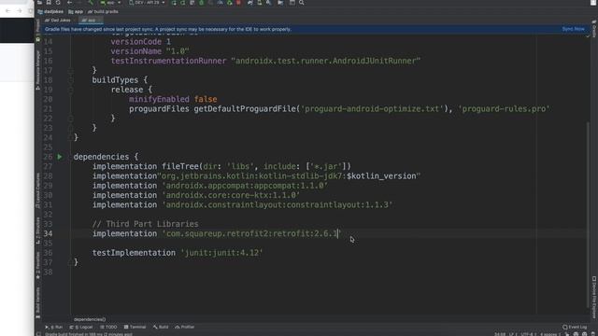Click the core-ktx dependency line
Image resolution: width=598 pixels, height=336 pixels.
(x=196, y=195)
